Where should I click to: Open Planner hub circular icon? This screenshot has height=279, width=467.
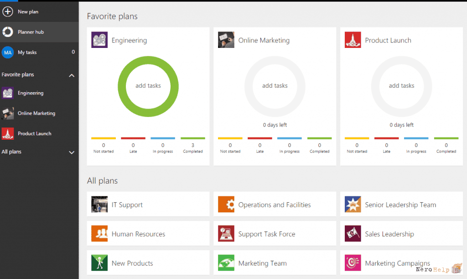pyautogui.click(x=8, y=32)
